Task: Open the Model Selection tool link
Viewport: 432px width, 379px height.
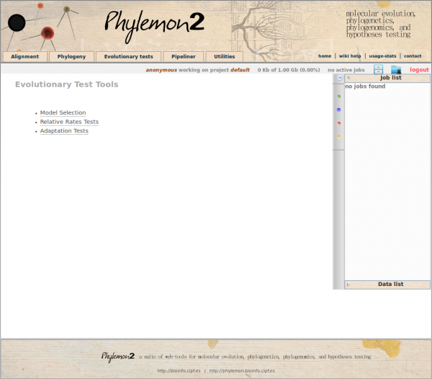Action: pos(63,112)
